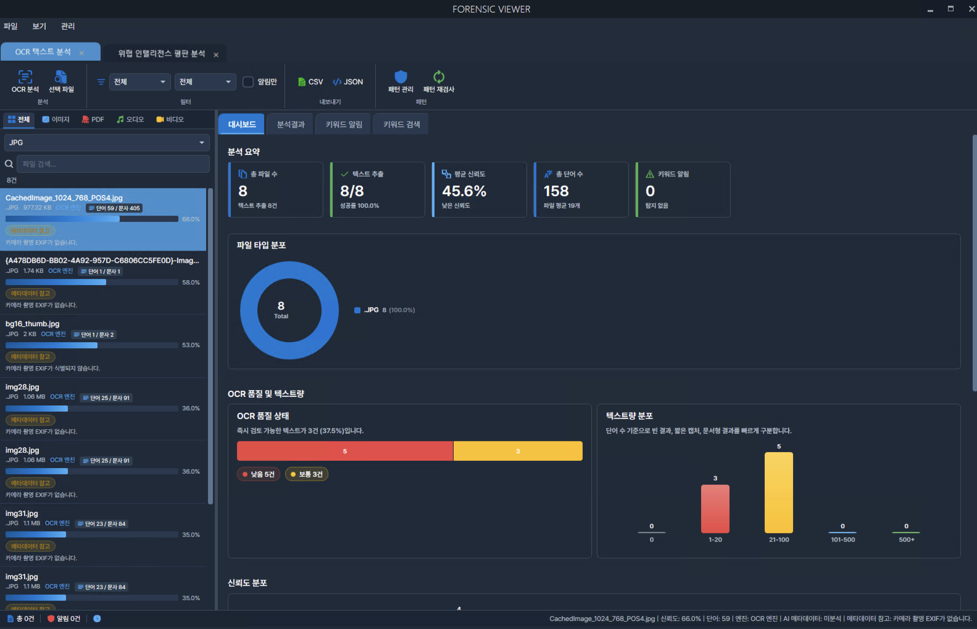977x629 pixels.
Task: Filter file list by 오디오
Action: tap(130, 119)
